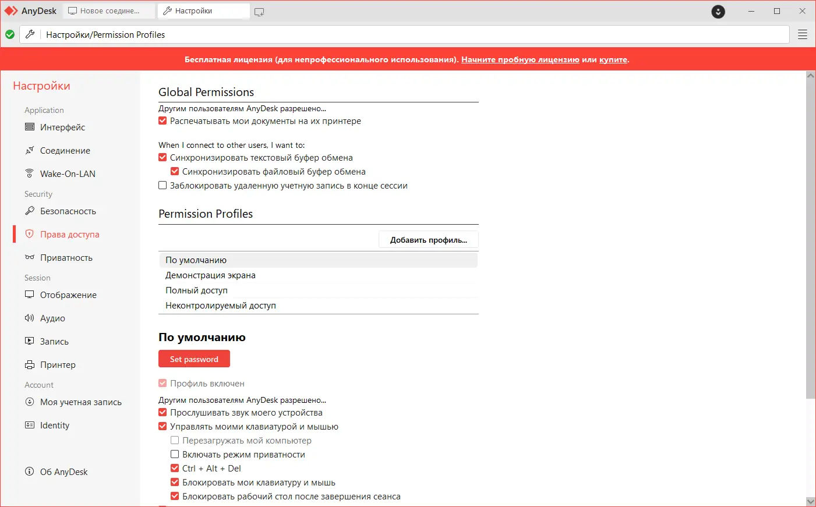
Task: Select the Неконтролируемый доступ profile
Action: pyautogui.click(x=318, y=306)
